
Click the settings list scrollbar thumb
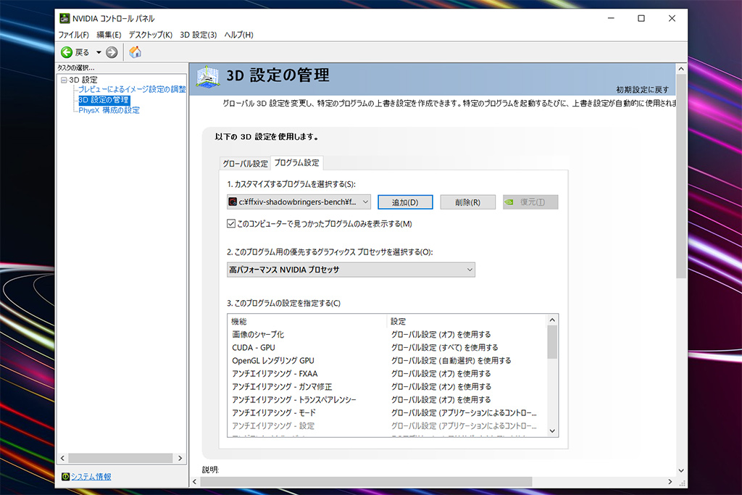(552, 342)
